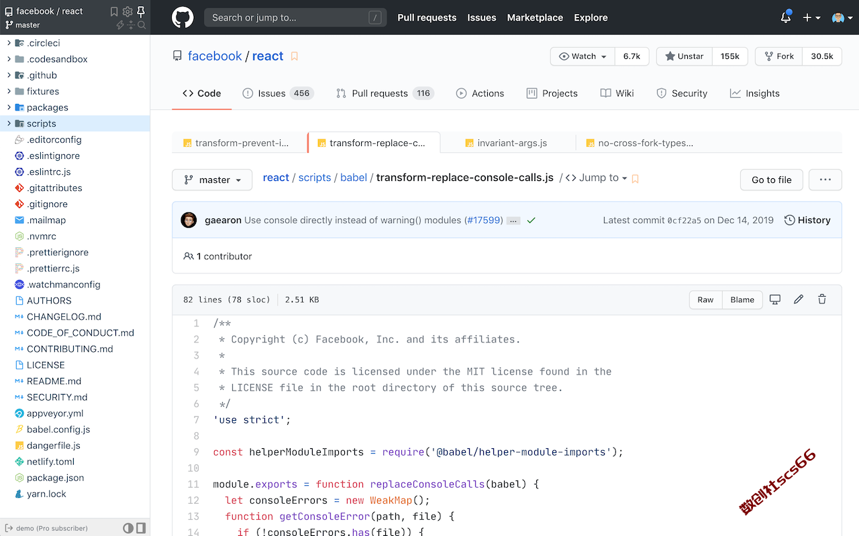Click the Raw button
This screenshot has width=859, height=536.
(x=705, y=299)
